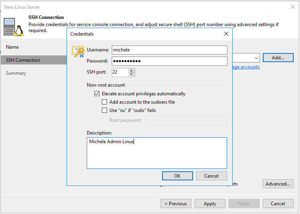Select the SSH Connection wizard step
300x214 pixels.
[x=34, y=60]
